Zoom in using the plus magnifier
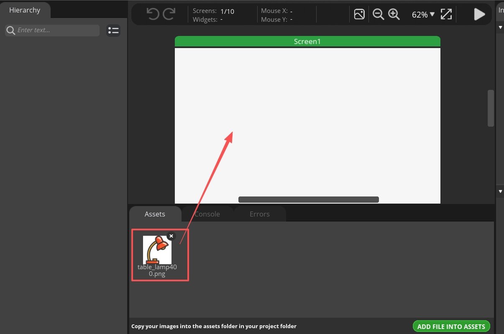 click(394, 14)
